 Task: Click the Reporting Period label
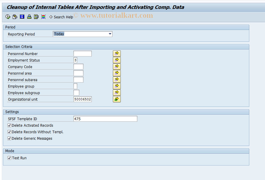(x=21, y=34)
